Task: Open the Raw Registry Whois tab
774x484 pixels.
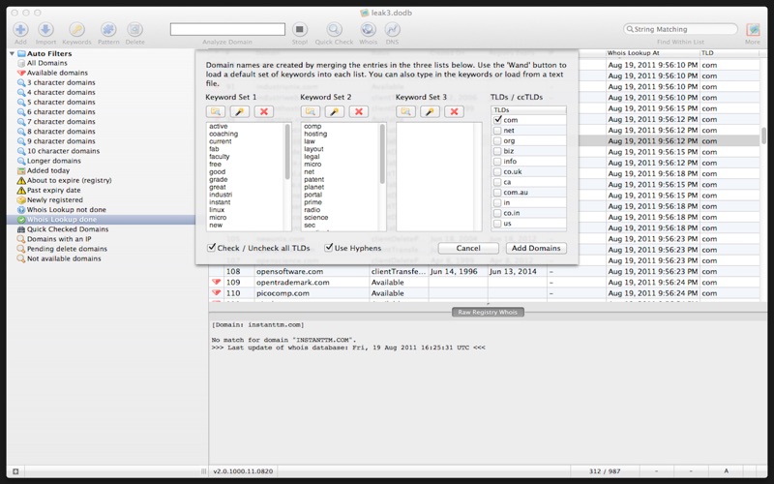Action: tap(488, 312)
